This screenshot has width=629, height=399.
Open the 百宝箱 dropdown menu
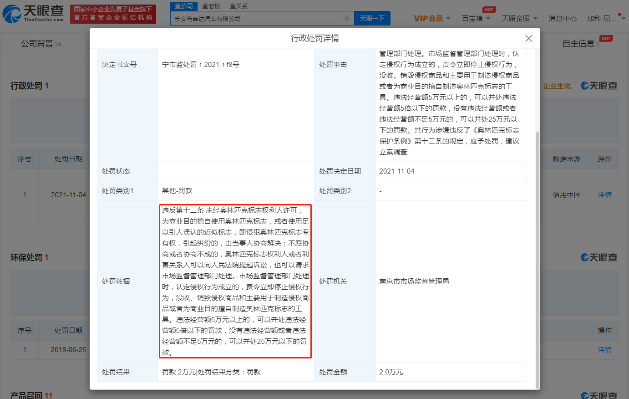coord(476,18)
